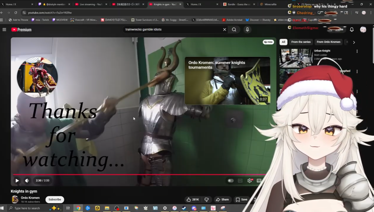
Task: Open Steam from the taskbar
Action: tap(184, 208)
